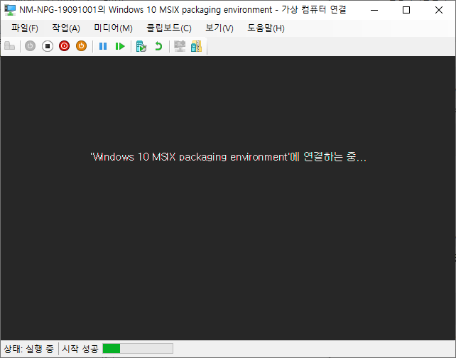Click the Enhanced Session toolbar icon
456x358 pixels.
180,46
